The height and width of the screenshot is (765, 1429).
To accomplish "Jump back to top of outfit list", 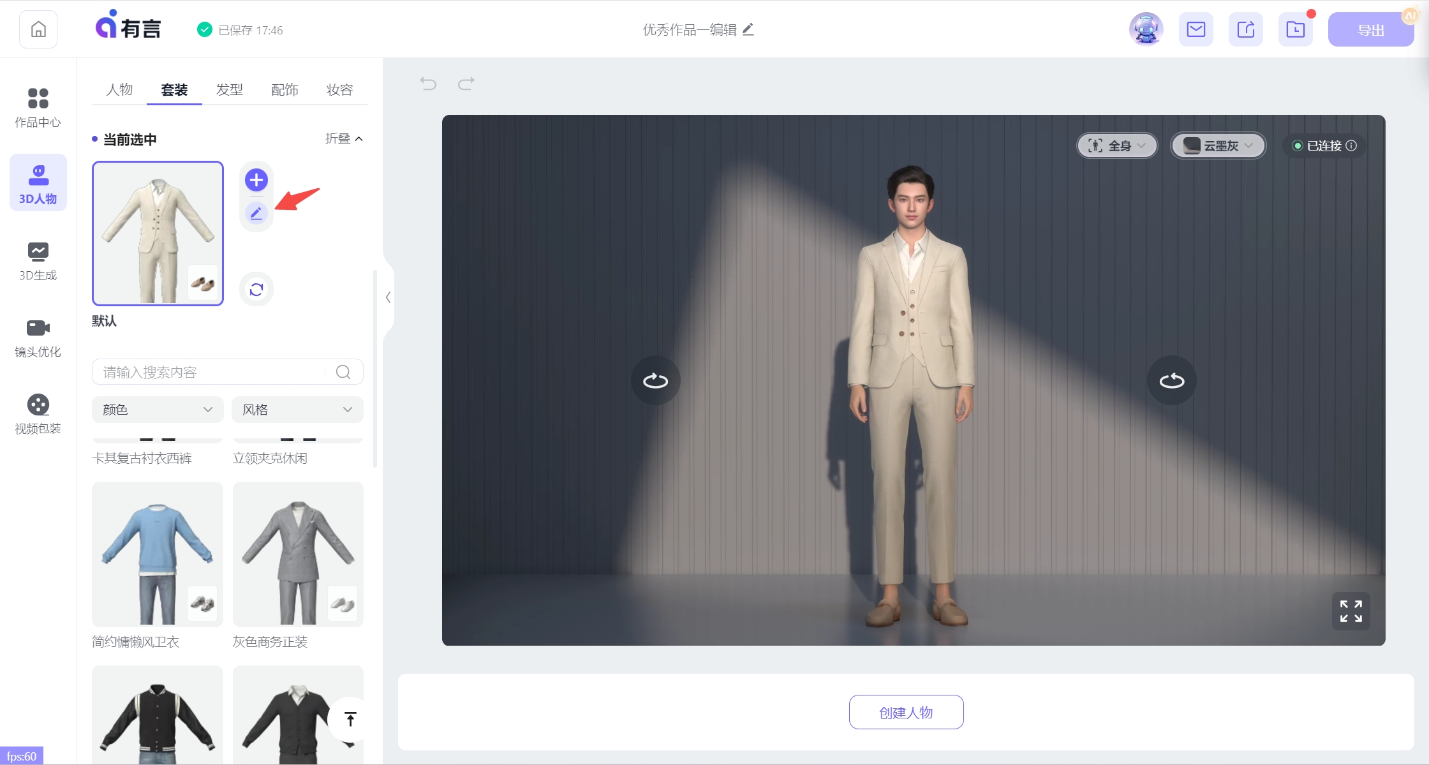I will tap(350, 720).
